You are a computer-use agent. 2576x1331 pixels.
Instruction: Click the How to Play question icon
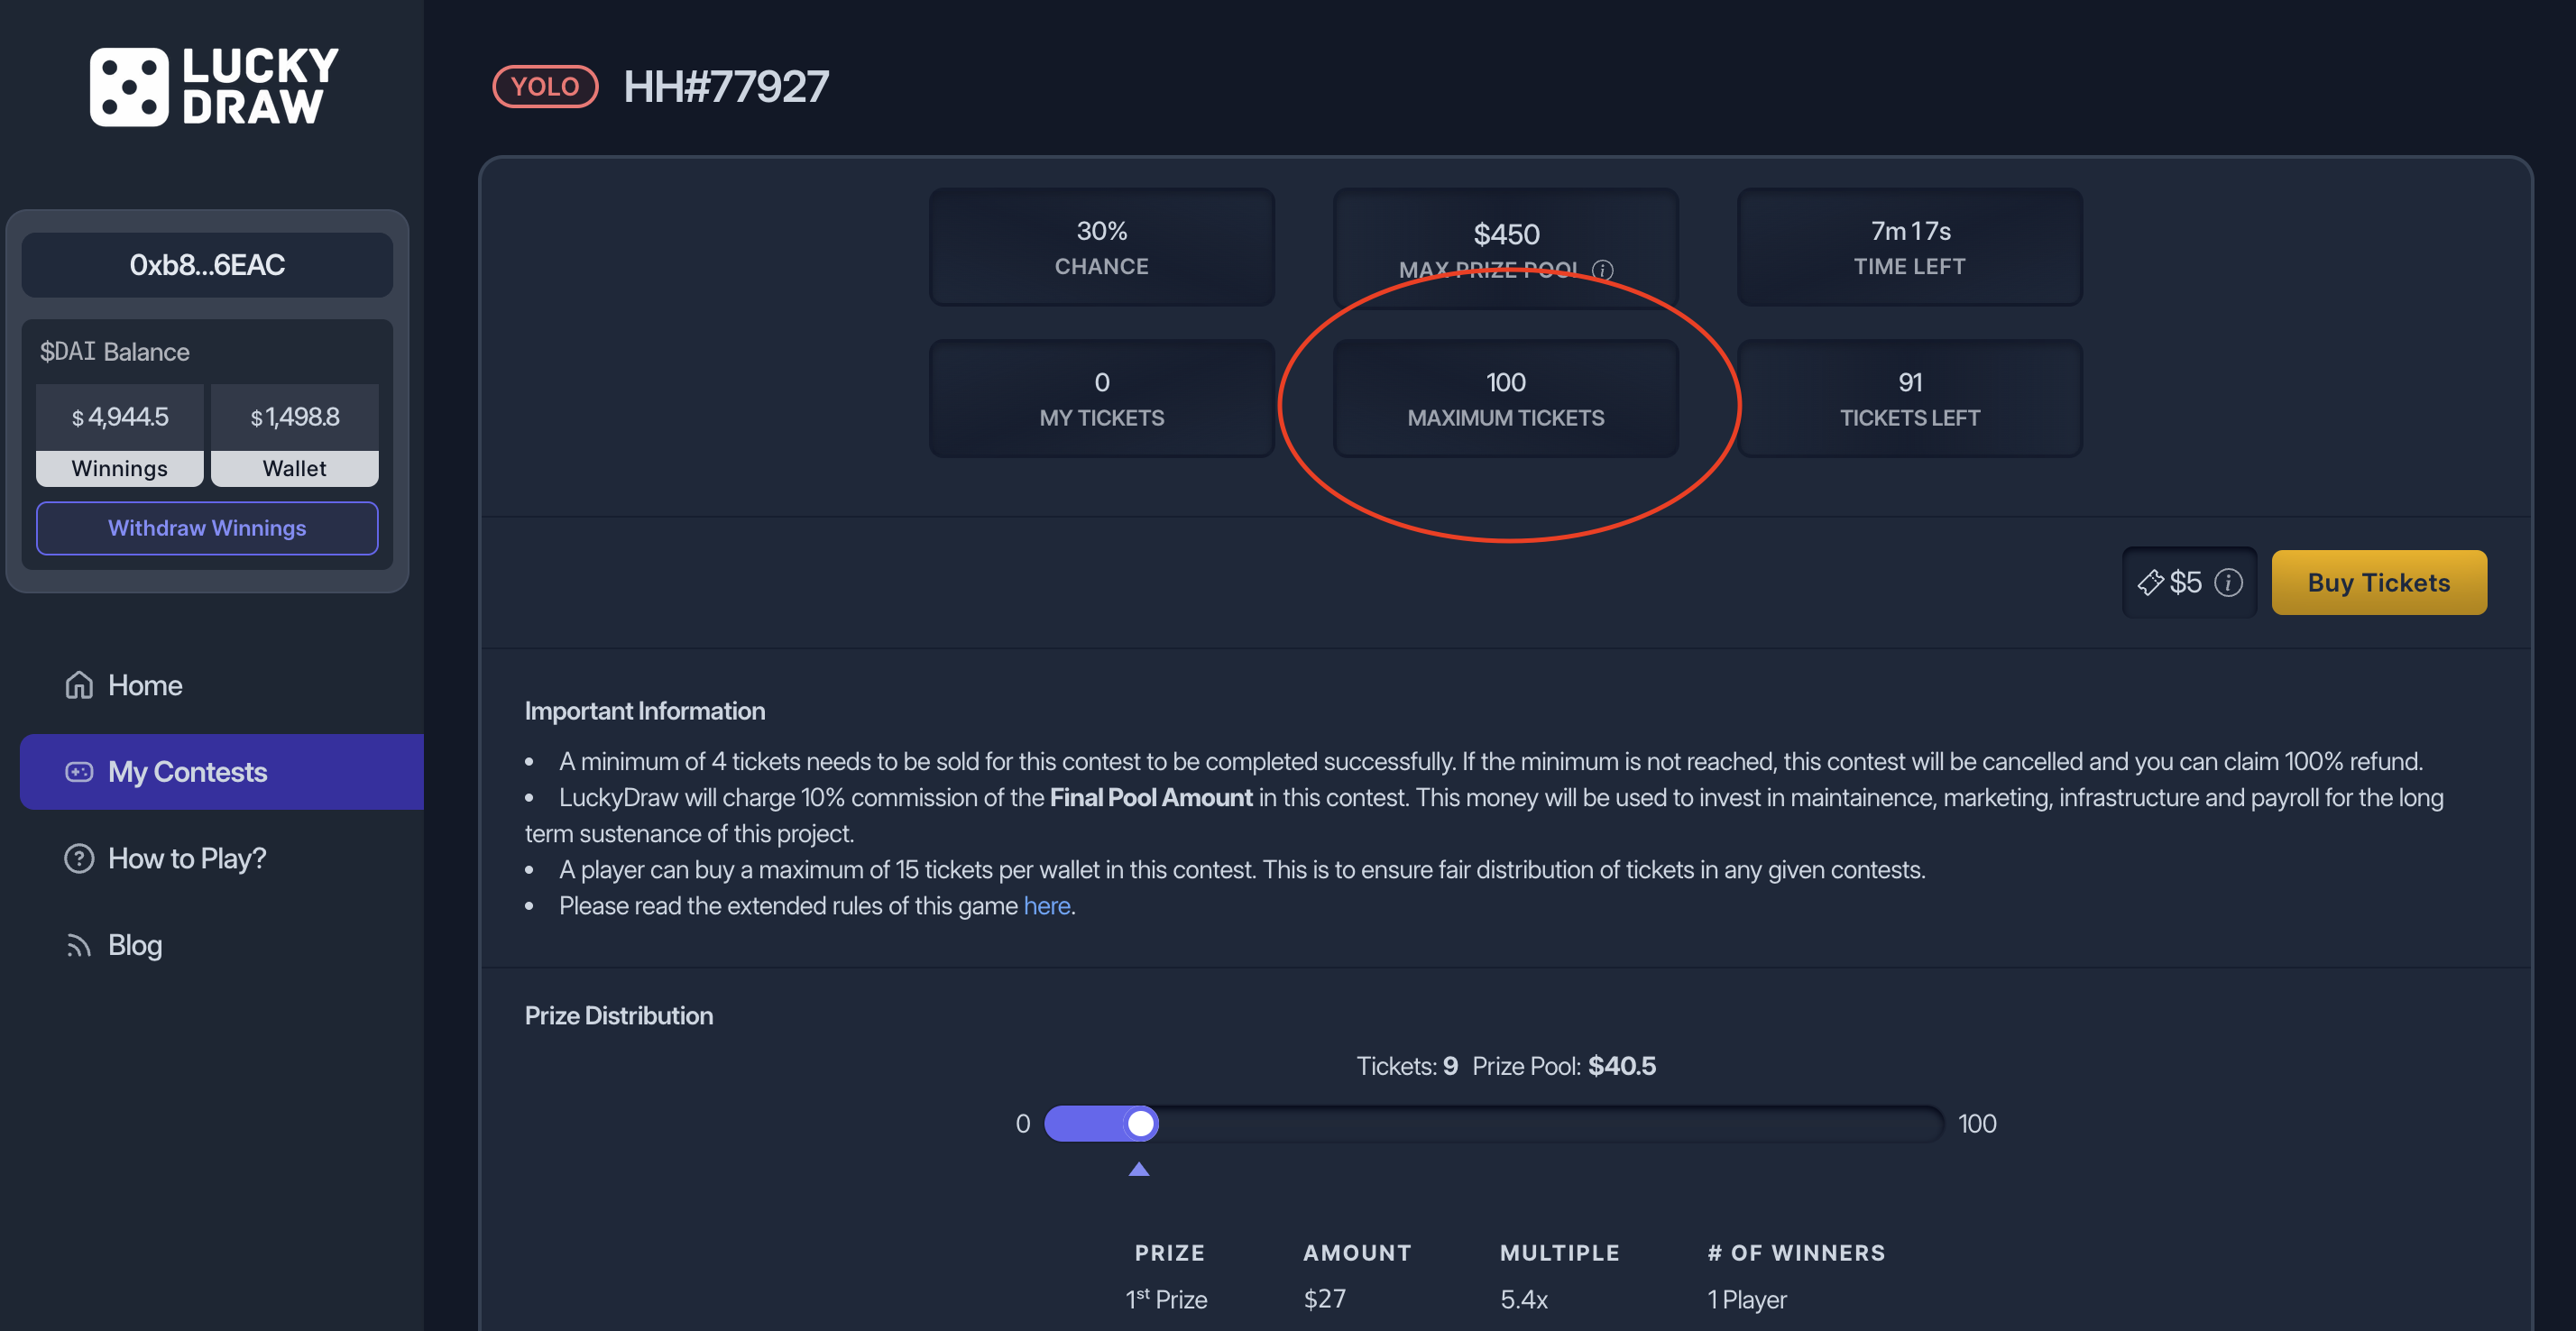[x=79, y=859]
